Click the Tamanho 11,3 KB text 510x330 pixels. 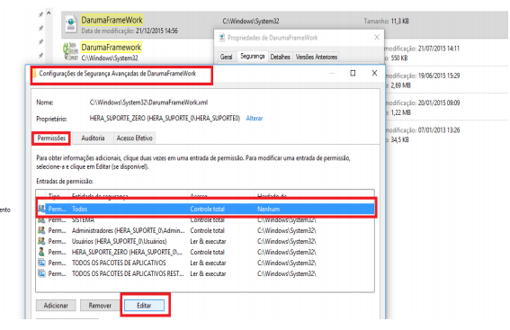point(386,22)
